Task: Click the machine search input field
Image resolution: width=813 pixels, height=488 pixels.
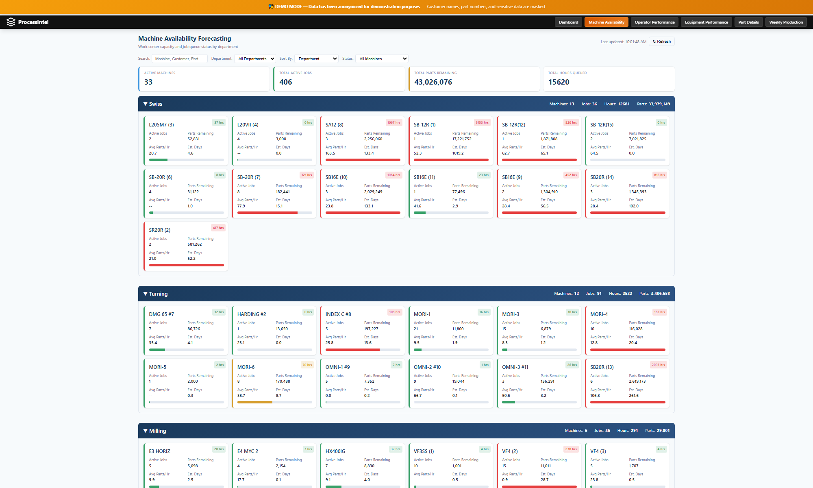Action: coord(180,59)
